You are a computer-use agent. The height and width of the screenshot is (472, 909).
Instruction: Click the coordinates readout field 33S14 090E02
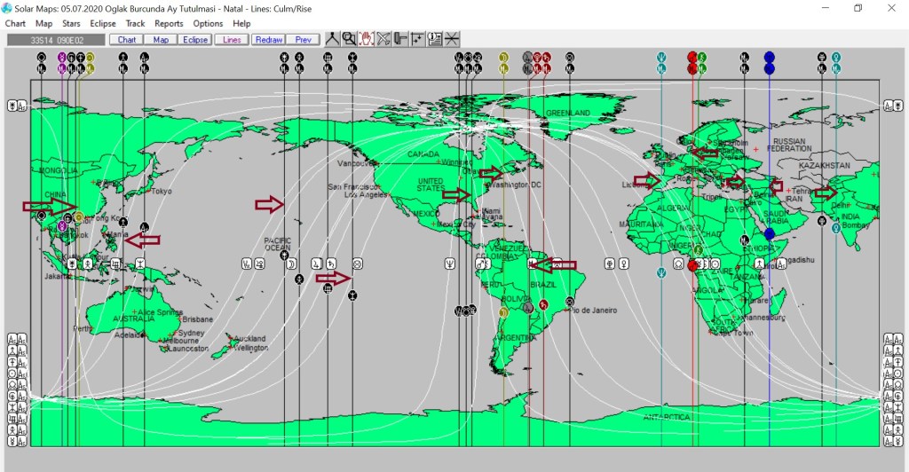point(55,40)
